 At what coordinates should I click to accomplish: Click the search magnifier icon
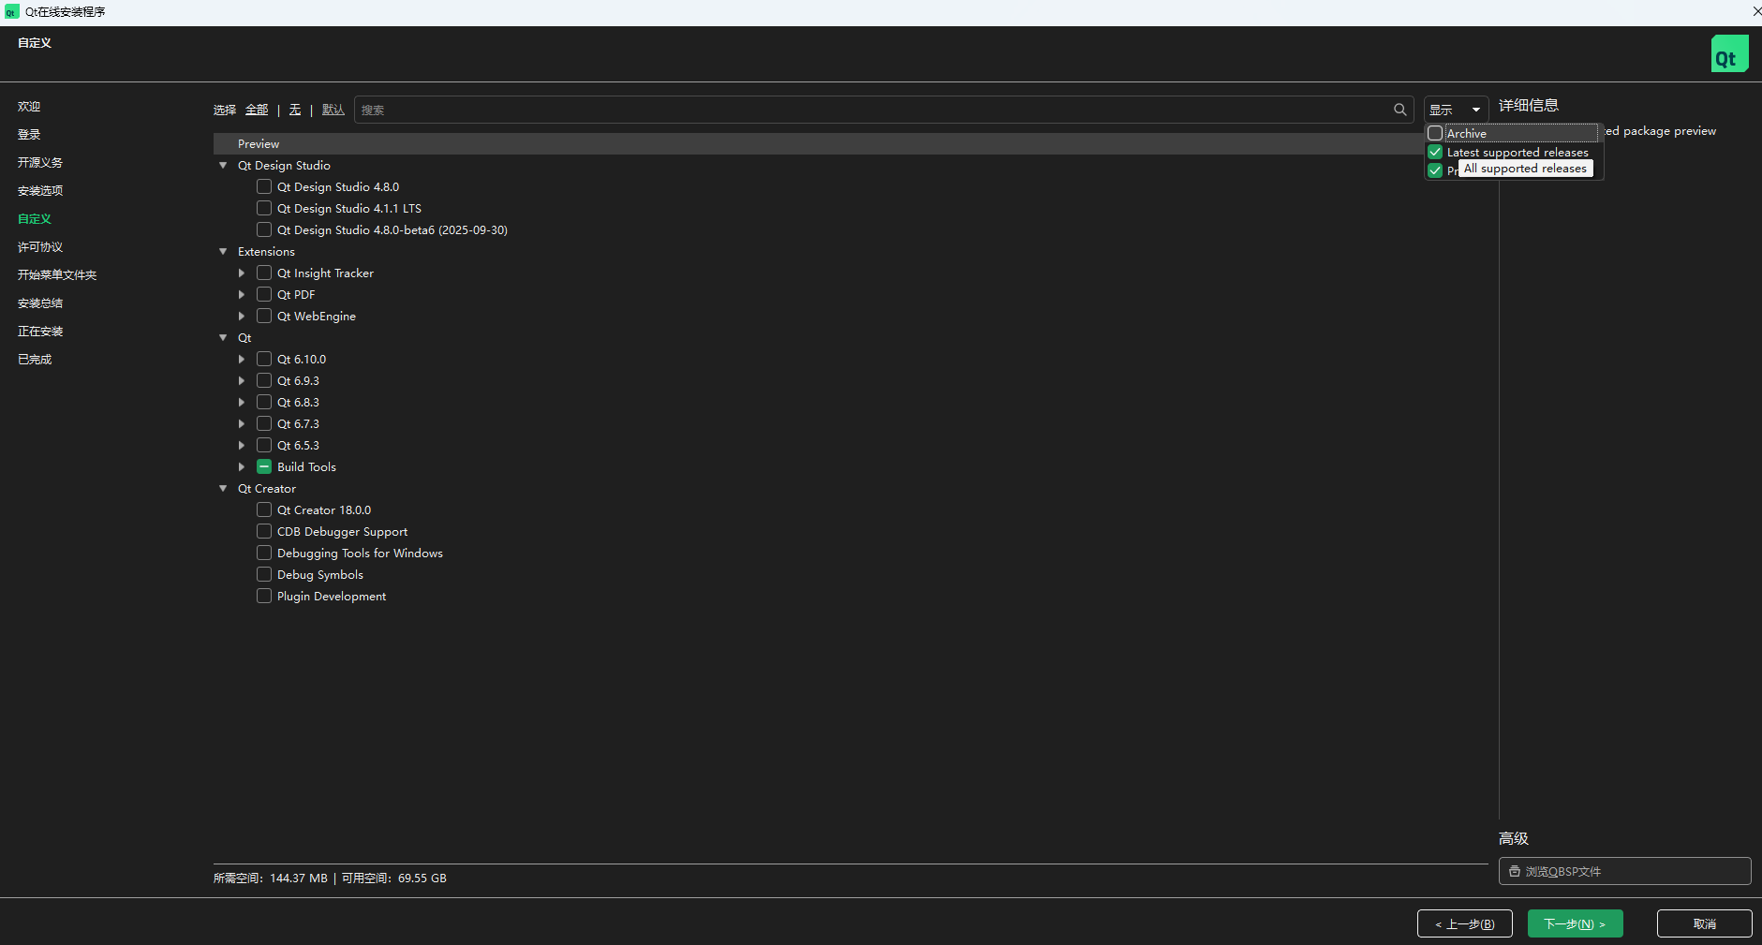pyautogui.click(x=1399, y=110)
